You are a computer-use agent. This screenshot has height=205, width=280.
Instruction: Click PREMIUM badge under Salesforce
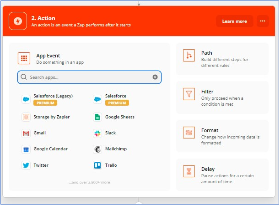(117, 103)
